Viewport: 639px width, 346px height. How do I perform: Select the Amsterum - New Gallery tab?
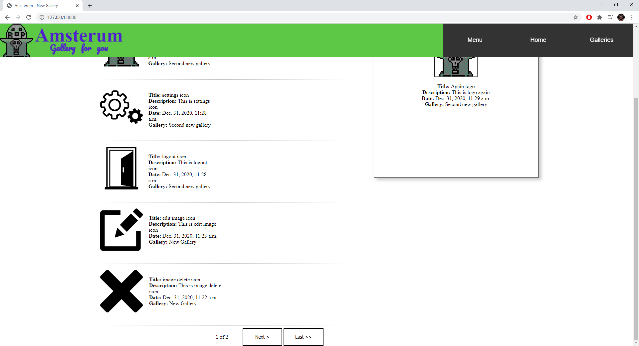[43, 6]
